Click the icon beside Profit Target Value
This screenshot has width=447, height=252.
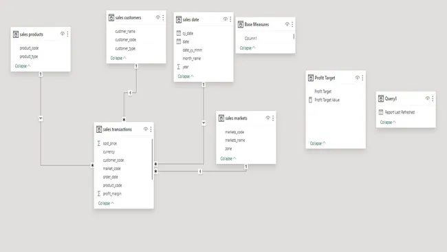(x=310, y=100)
